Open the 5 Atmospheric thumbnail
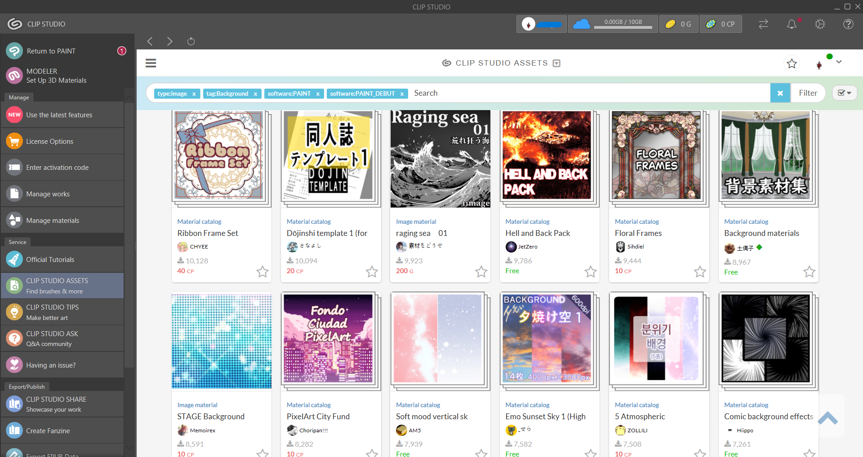 [x=659, y=342]
